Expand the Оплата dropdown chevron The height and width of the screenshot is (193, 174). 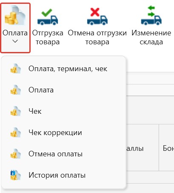tap(15, 41)
